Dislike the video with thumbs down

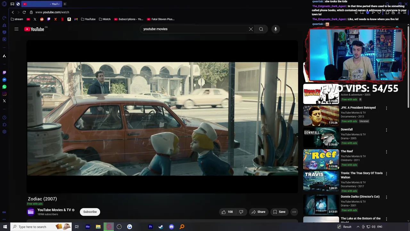(x=241, y=212)
